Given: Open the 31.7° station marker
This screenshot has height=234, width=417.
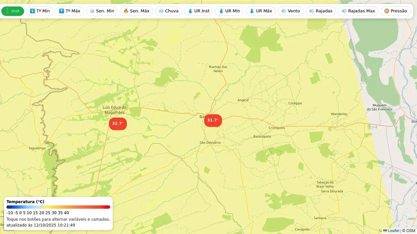Looking at the screenshot, I should (213, 120).
